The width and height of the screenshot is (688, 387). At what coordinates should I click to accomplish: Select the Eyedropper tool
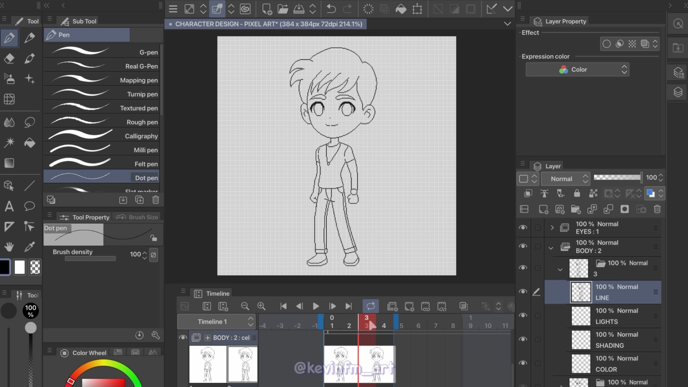click(30, 246)
